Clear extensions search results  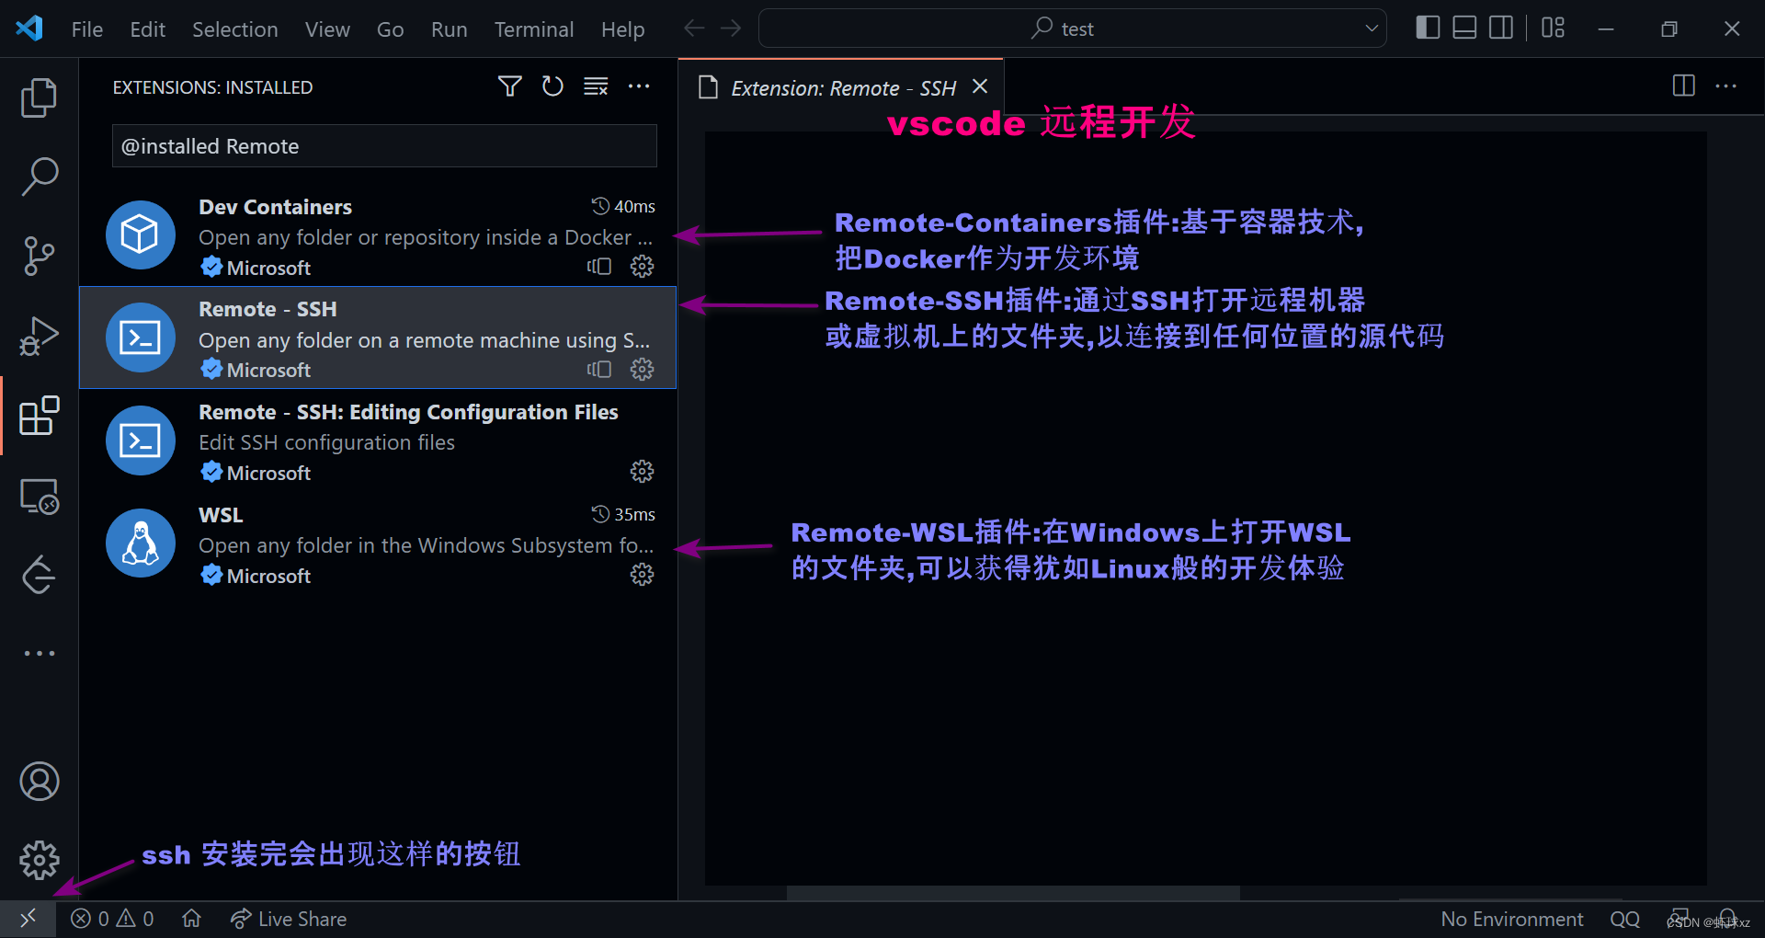(596, 86)
